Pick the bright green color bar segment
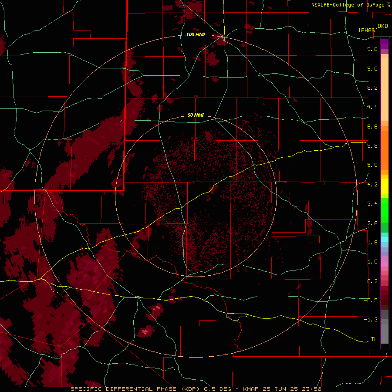Image resolution: width=392 pixels, height=392 pixels. 385,210
